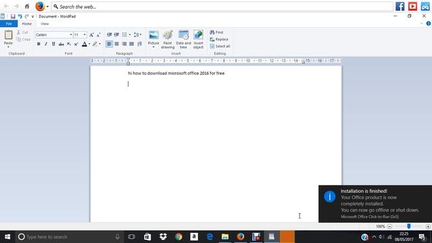Click the Installation is finished notification
The width and height of the screenshot is (432, 243).
point(375,204)
